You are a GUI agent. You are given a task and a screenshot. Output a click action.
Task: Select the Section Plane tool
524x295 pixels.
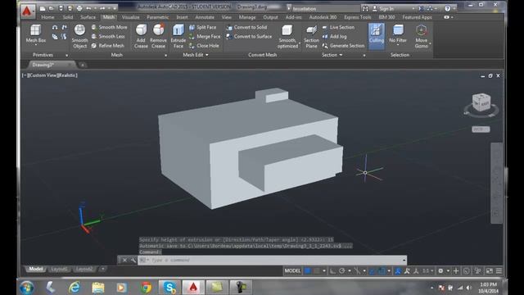pyautogui.click(x=311, y=36)
